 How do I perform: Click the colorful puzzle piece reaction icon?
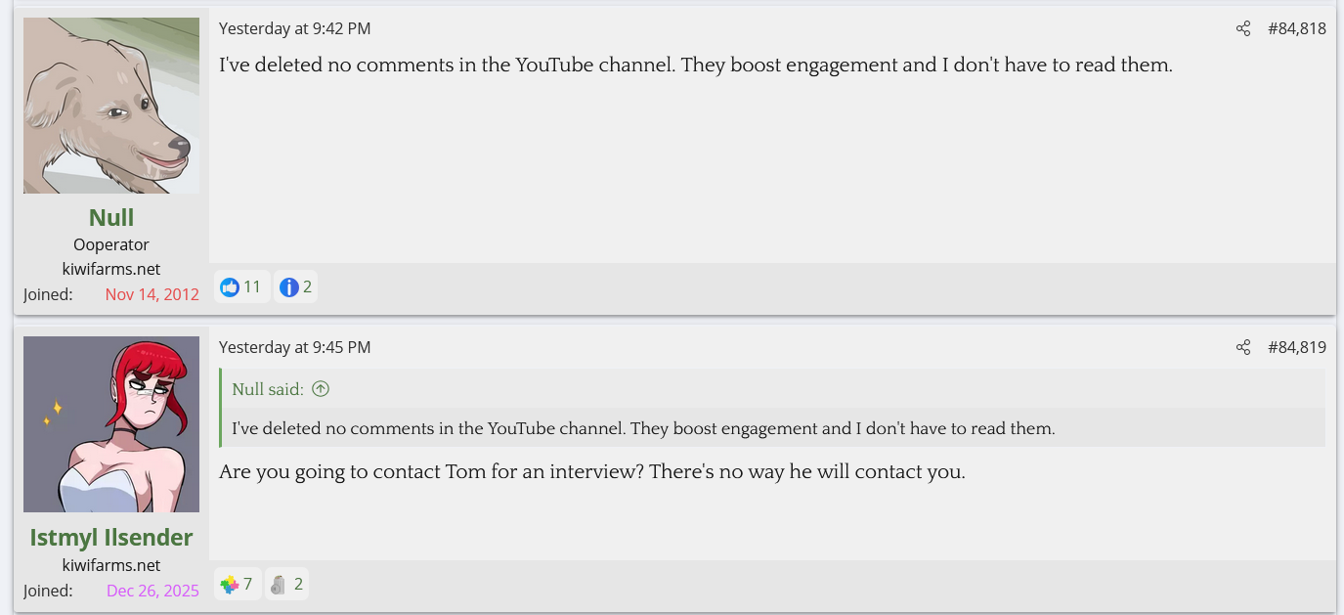pyautogui.click(x=230, y=585)
